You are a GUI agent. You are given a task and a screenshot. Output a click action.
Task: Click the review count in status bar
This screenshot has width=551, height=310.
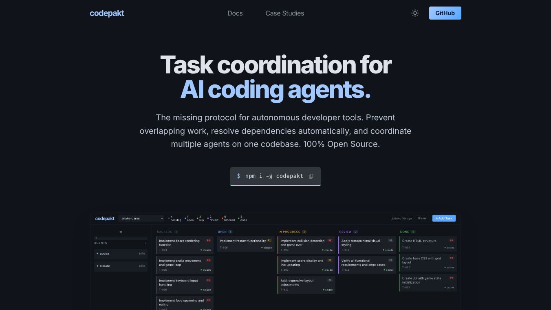213,218
